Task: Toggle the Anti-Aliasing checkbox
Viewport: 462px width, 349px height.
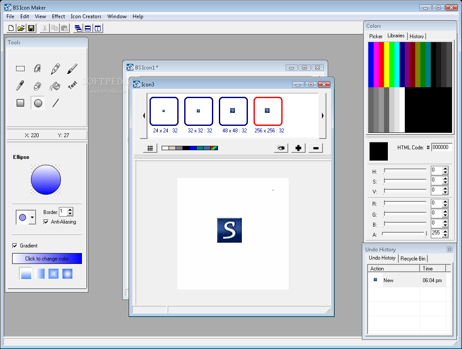Action: [x=46, y=222]
